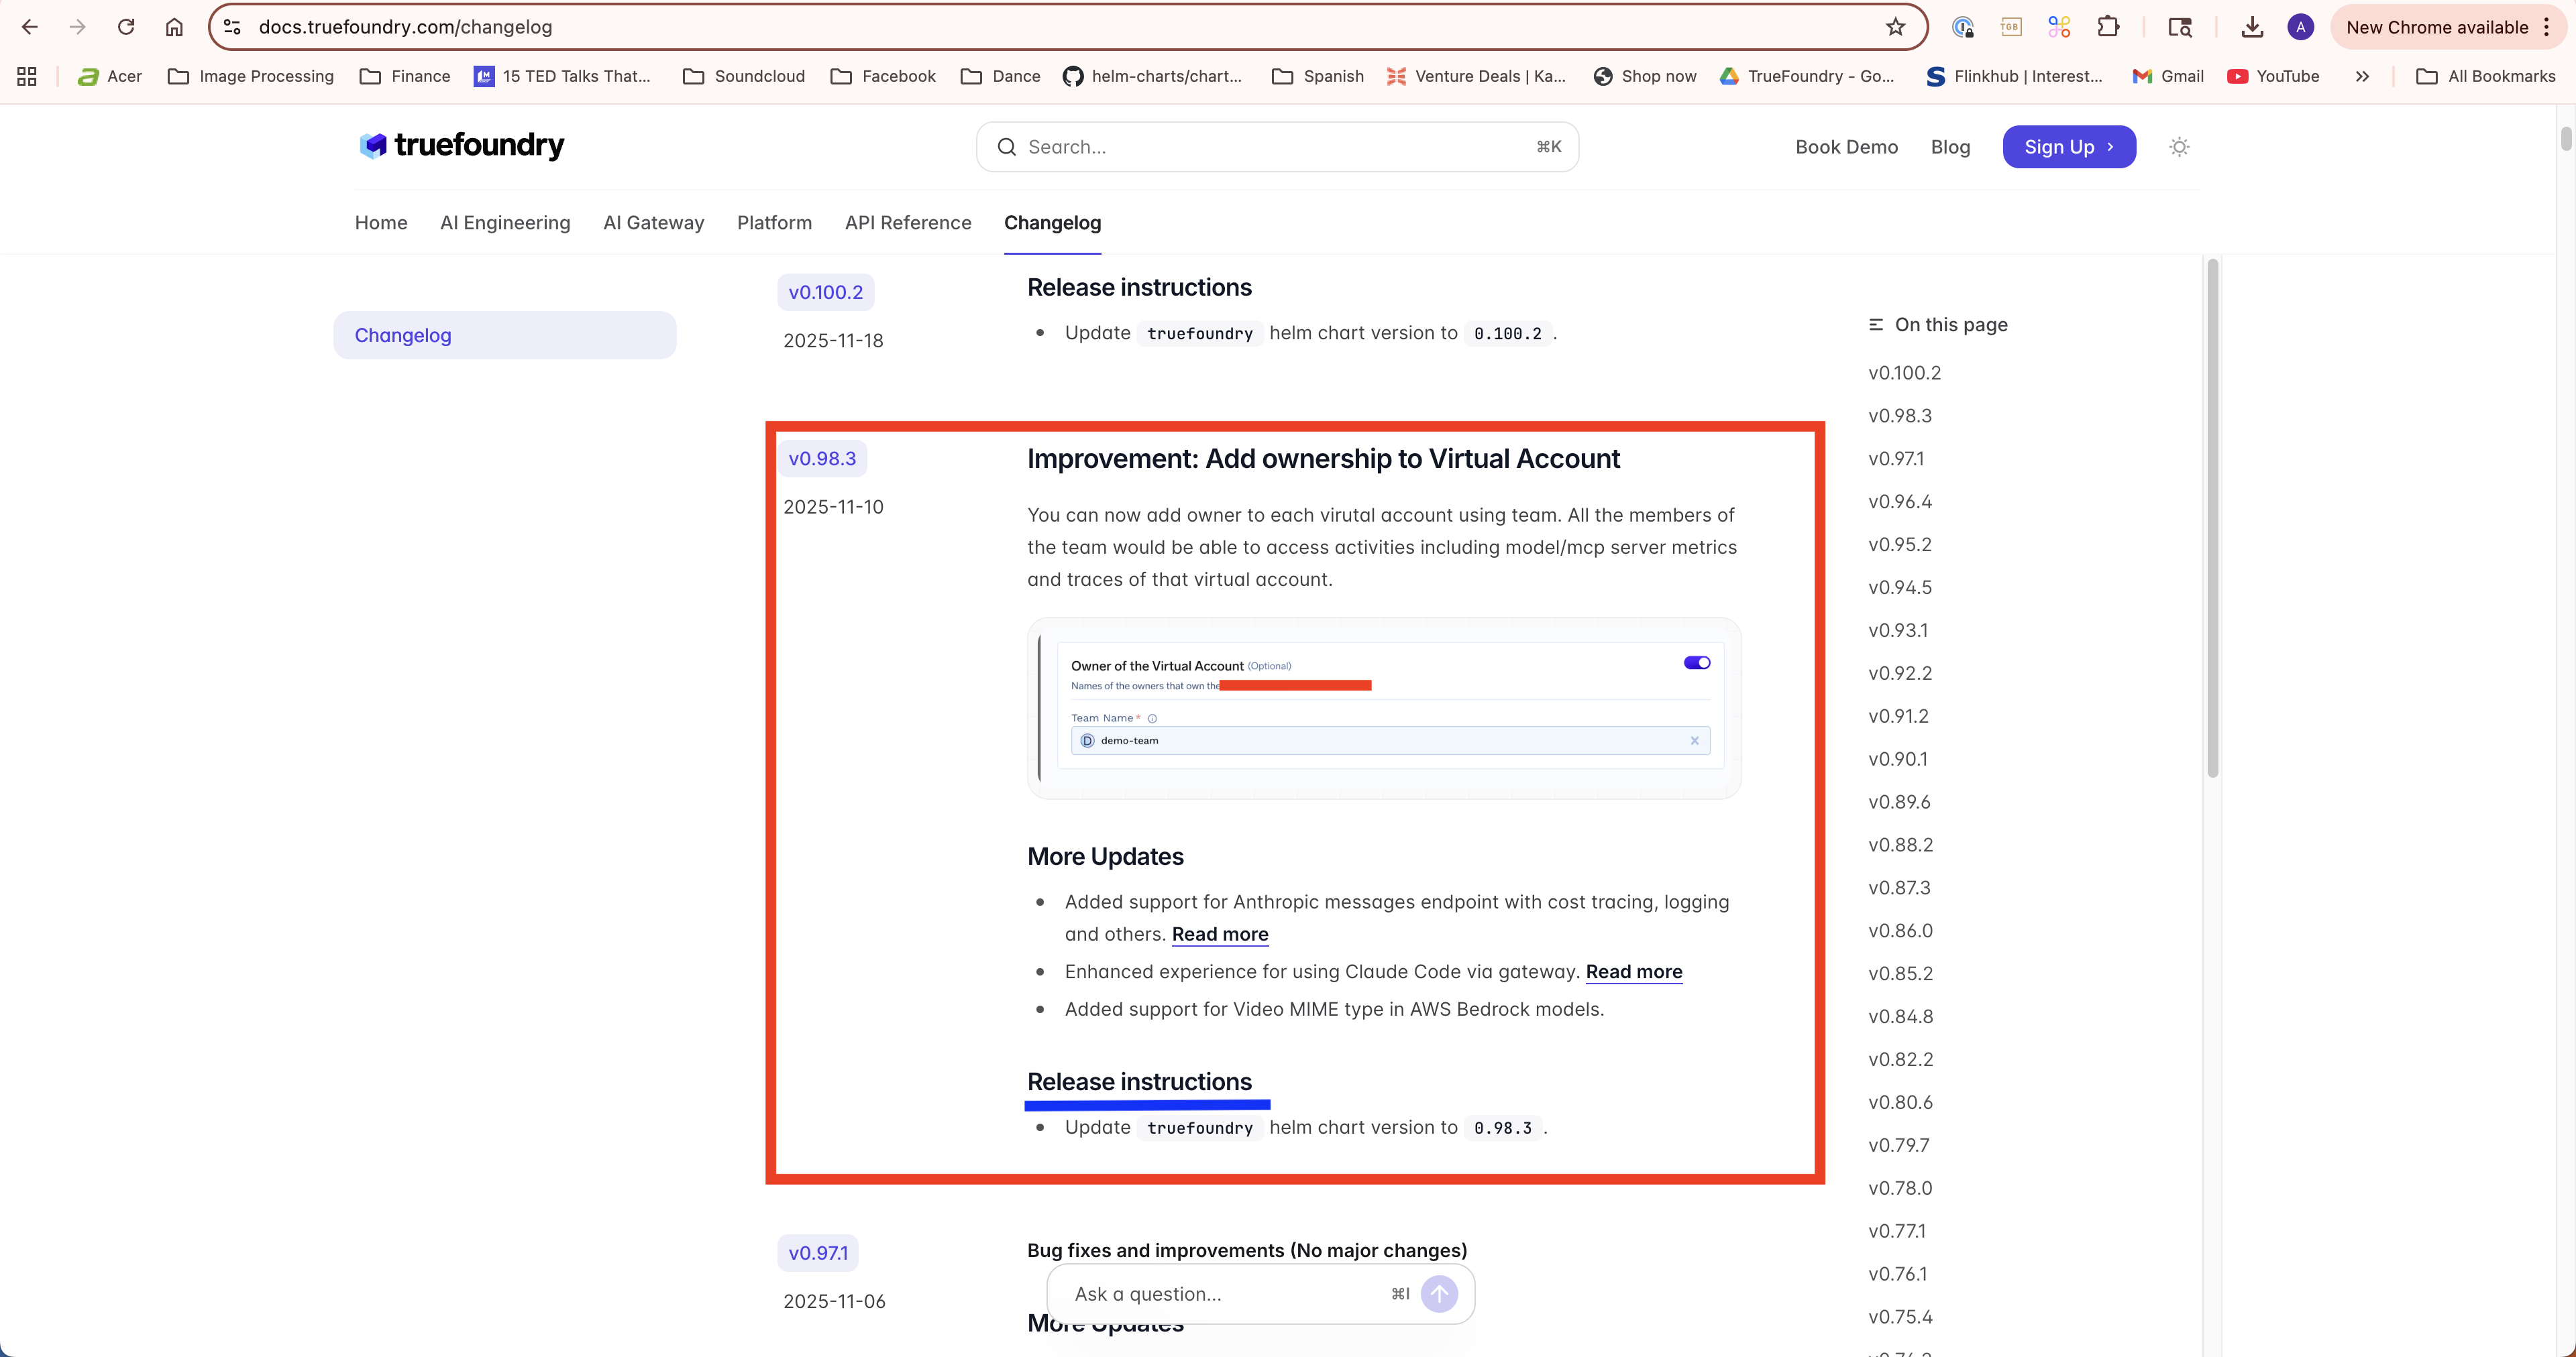Viewport: 2576px width, 1357px height.
Task: Toggle the Virtual Account owner switch
Action: [x=1697, y=662]
